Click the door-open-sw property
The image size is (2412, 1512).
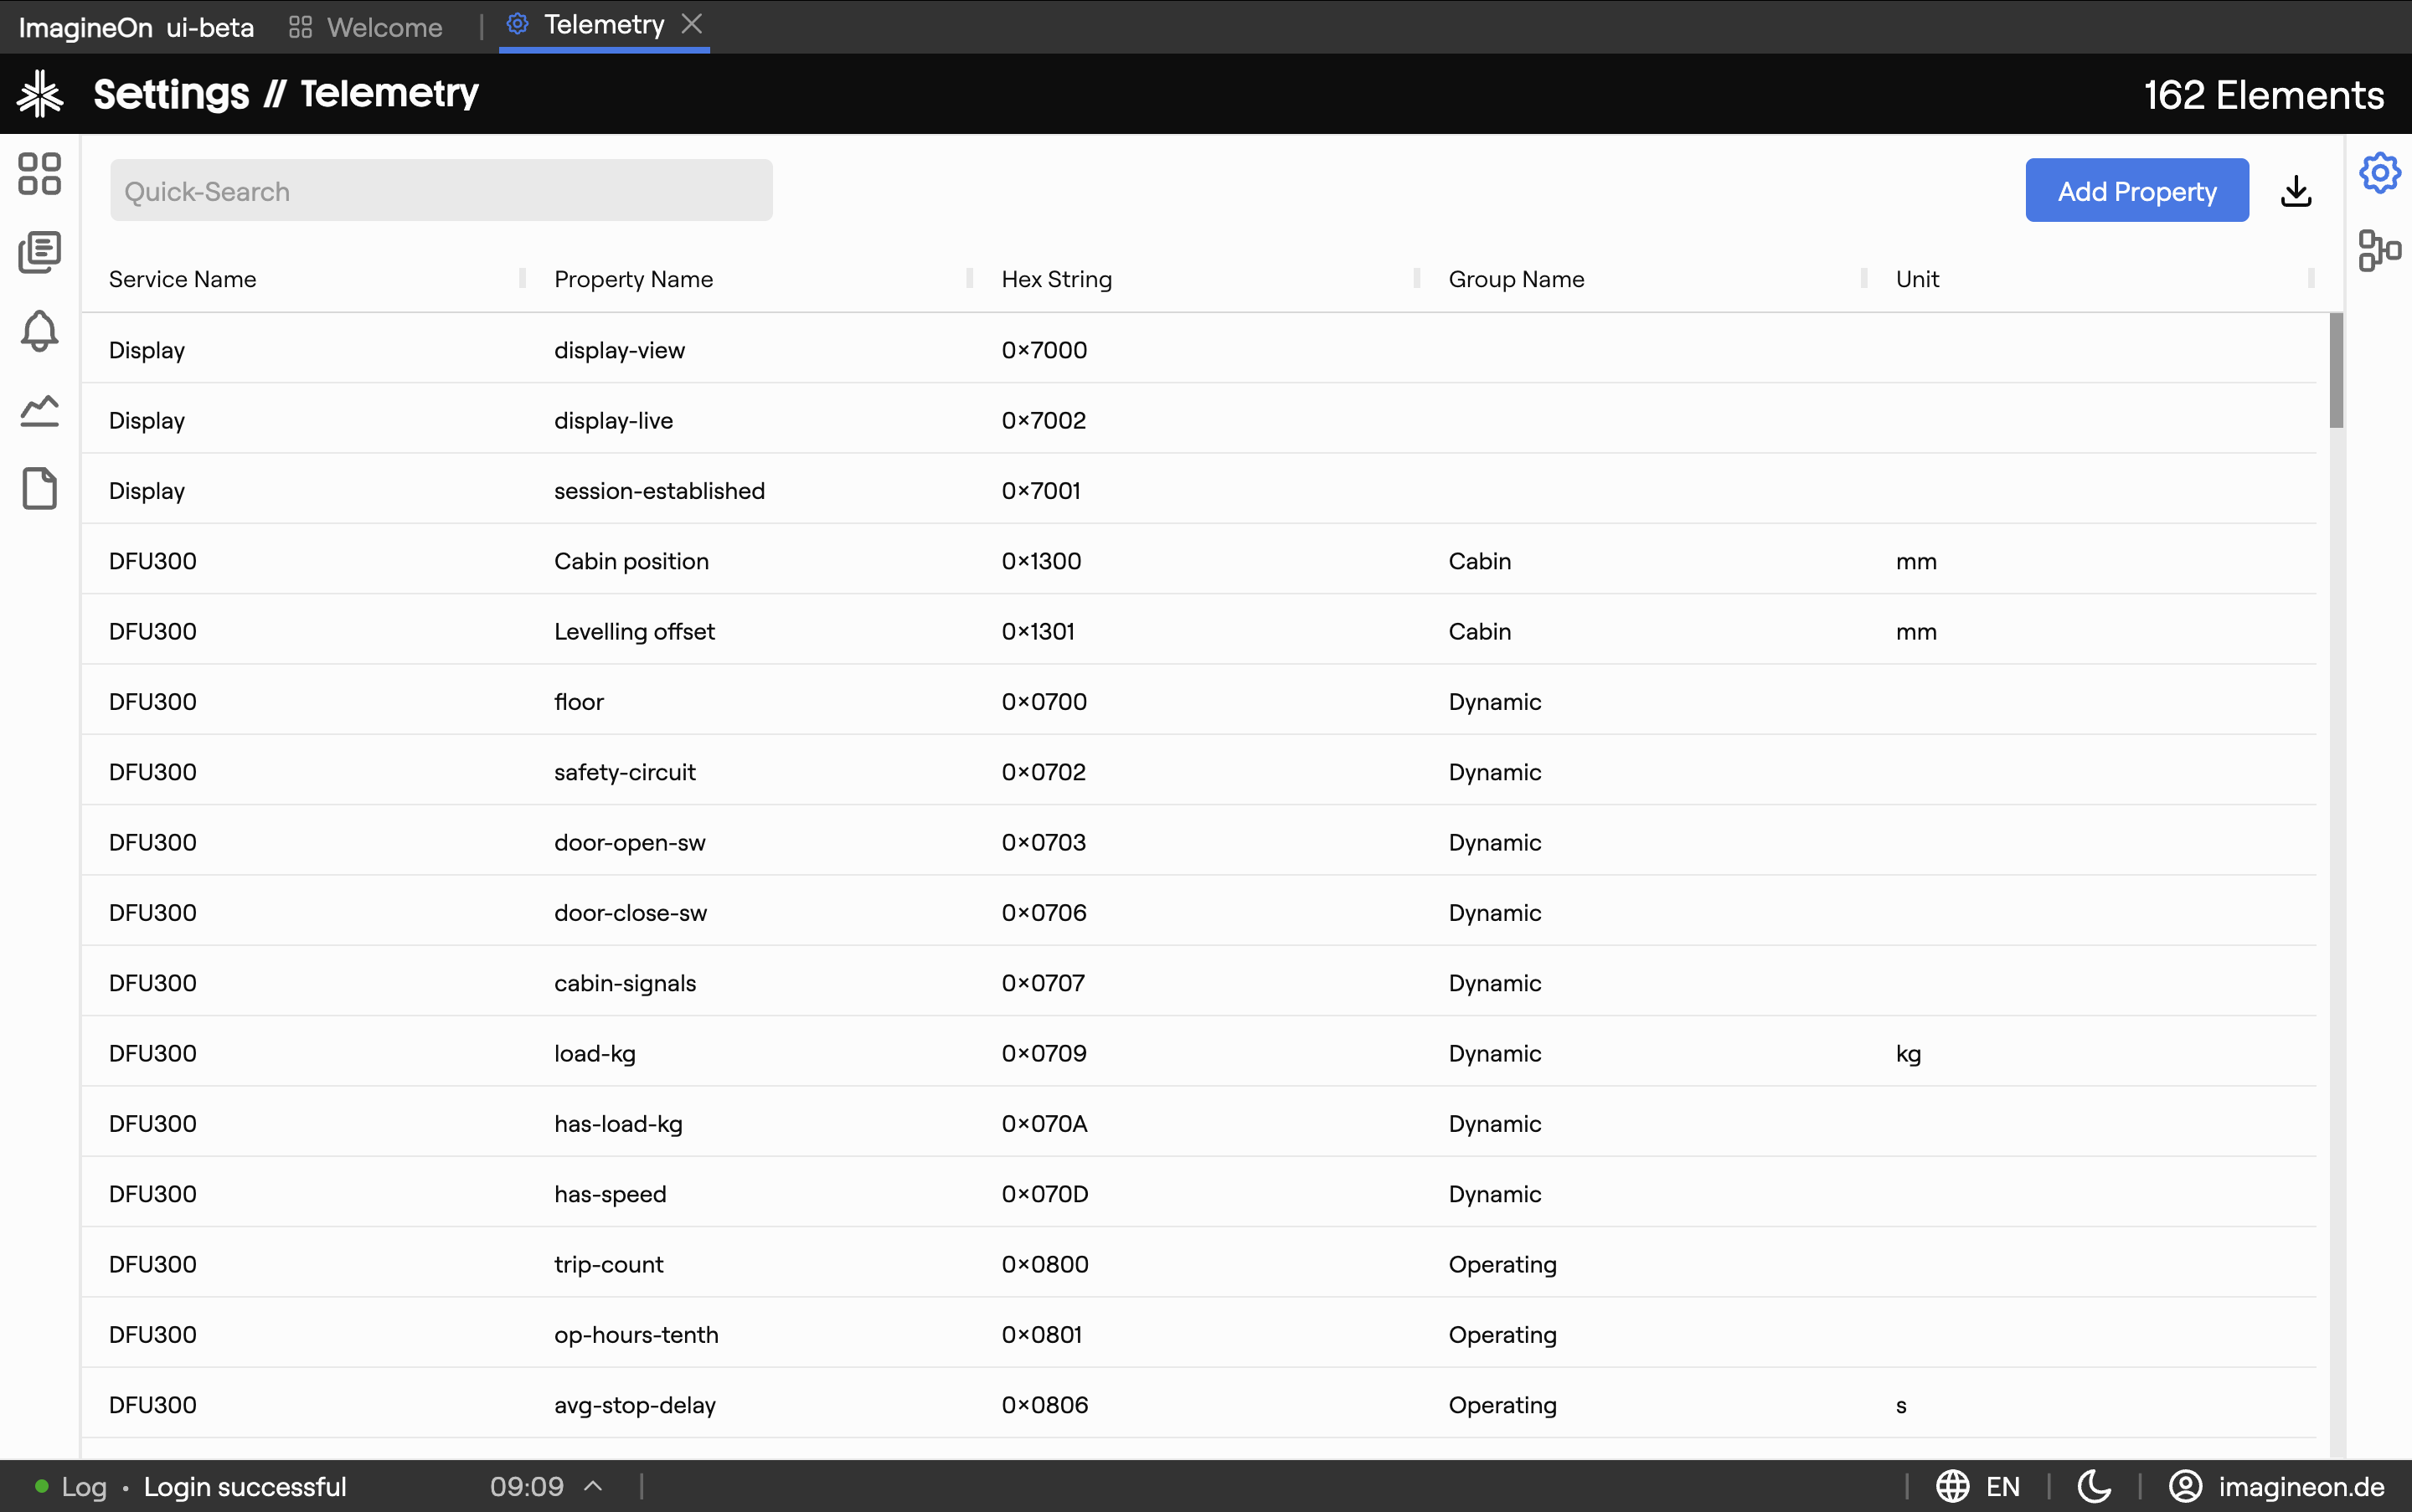click(629, 842)
